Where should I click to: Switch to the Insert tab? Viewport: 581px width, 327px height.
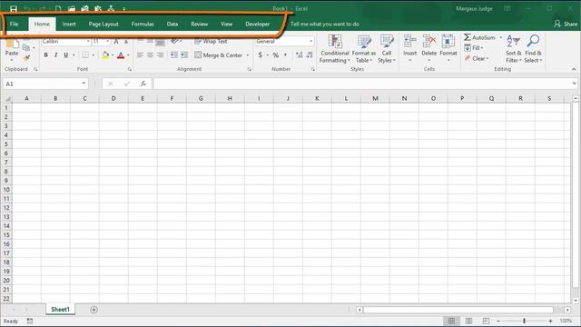(69, 25)
